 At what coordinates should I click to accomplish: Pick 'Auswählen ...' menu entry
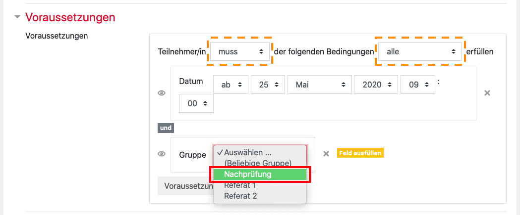click(248, 153)
